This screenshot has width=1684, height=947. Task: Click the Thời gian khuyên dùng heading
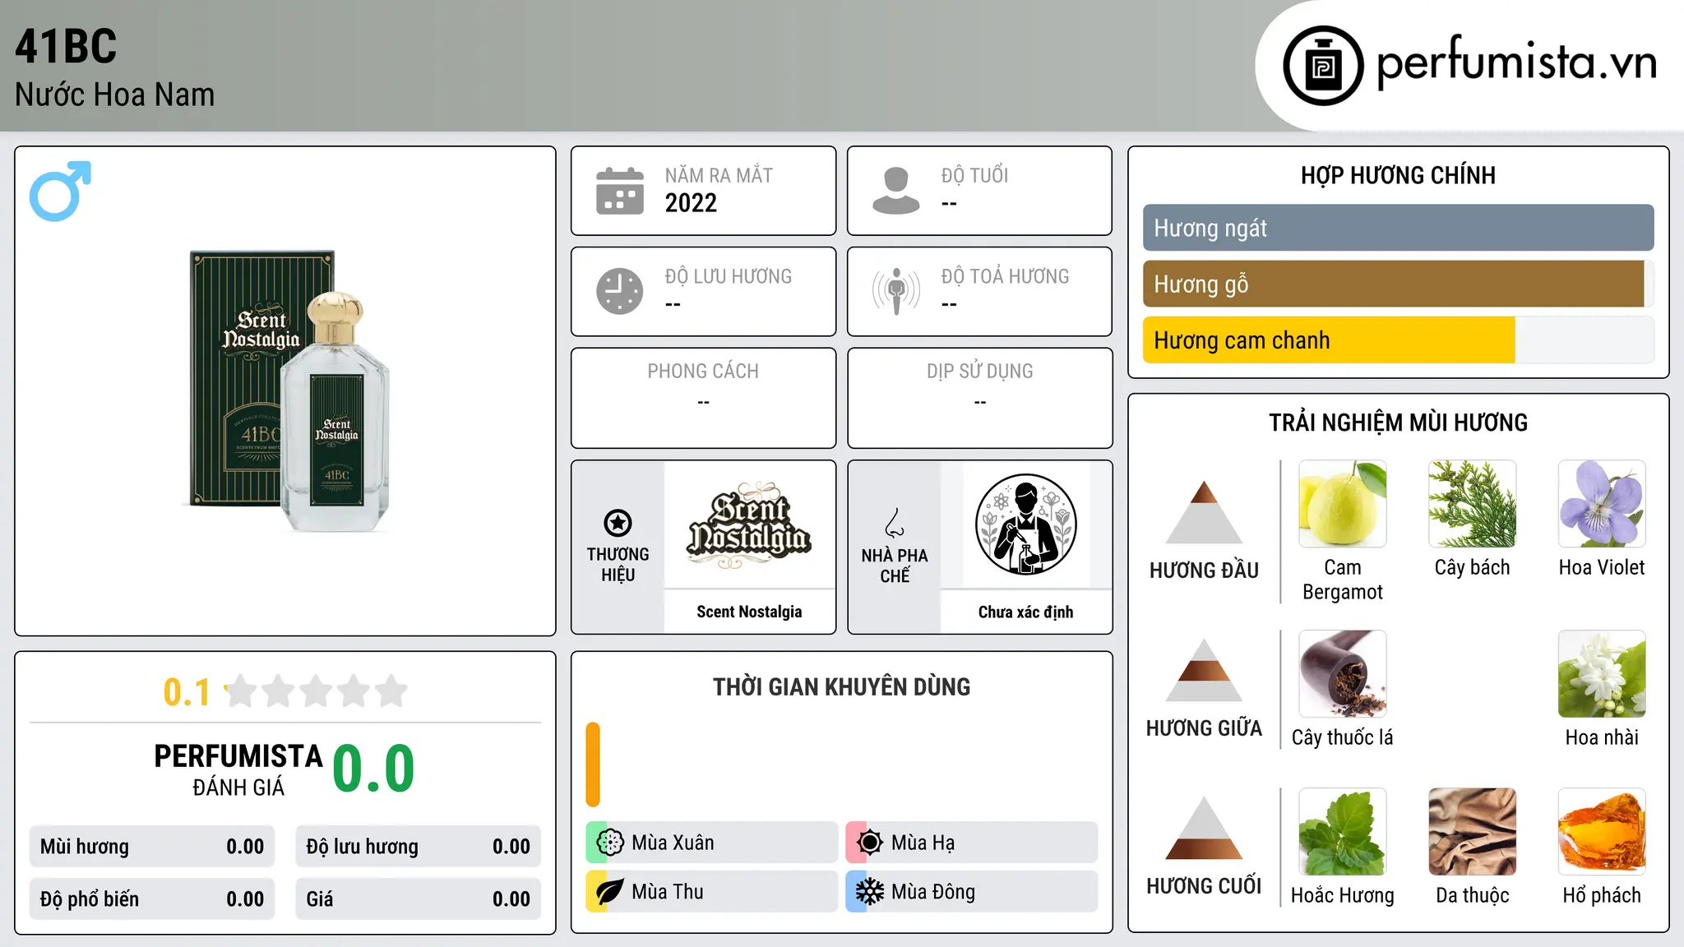click(841, 686)
